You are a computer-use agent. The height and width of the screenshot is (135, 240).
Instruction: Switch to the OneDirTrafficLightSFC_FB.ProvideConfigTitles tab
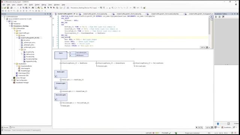(x=165, y=14)
